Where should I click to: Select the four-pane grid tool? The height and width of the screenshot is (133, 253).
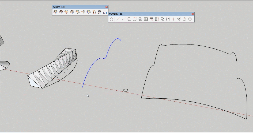coord(146,19)
